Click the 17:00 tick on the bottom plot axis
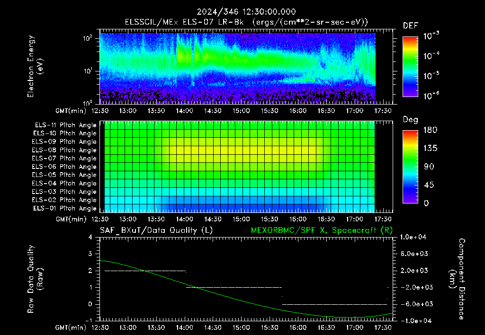Screen dimensions: 485x335 click(354, 327)
